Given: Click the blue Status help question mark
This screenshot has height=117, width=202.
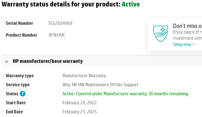Looking at the screenshot, I should coord(23,94).
